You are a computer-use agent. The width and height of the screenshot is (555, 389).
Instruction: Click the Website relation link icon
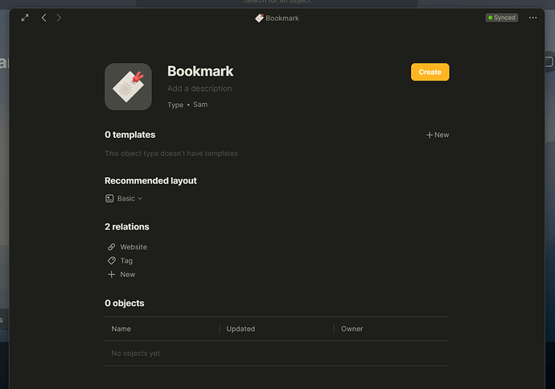[x=112, y=246]
